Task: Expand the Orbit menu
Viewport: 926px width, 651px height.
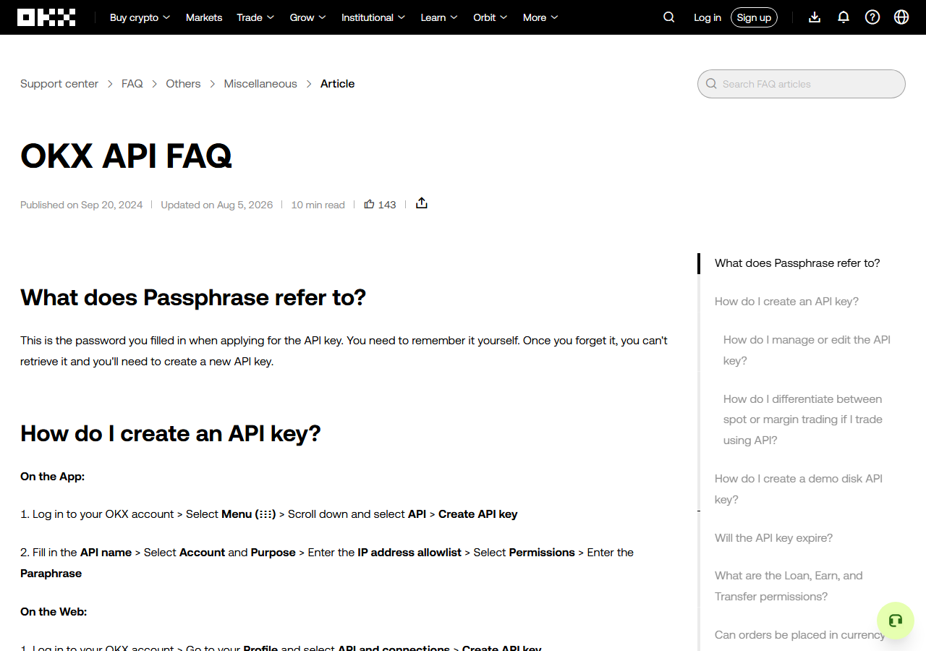Action: pyautogui.click(x=490, y=17)
